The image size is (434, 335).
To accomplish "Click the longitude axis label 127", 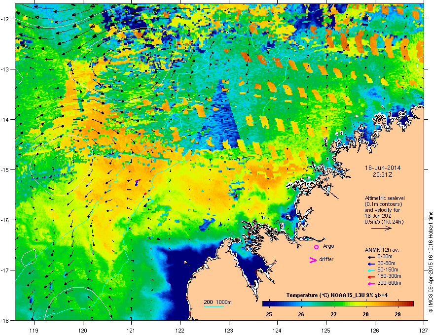I will [424, 330].
